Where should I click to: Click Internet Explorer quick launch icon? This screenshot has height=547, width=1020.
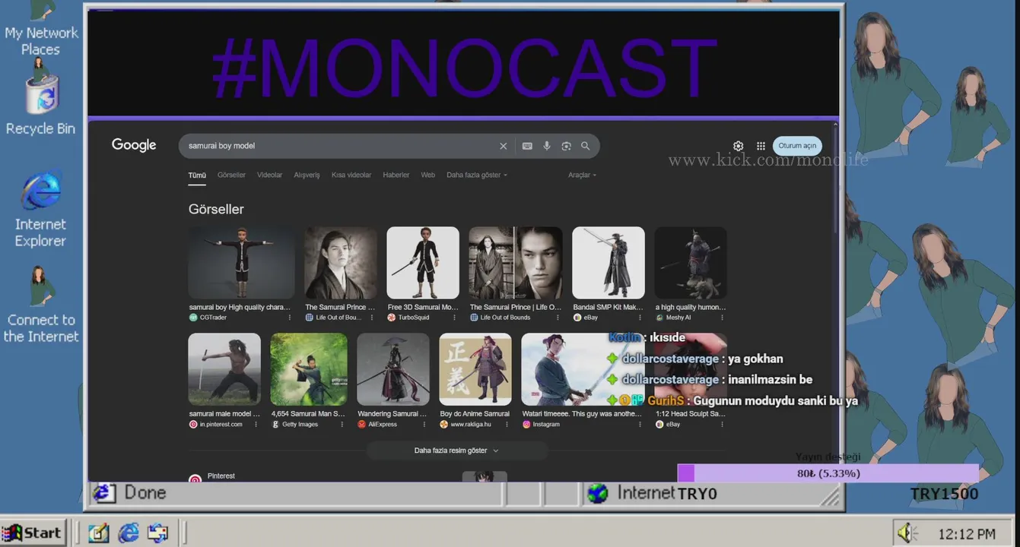[129, 533]
